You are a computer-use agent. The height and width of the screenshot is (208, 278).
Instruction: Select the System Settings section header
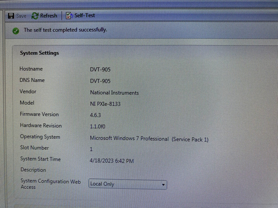click(39, 53)
